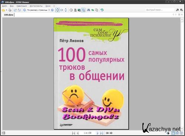Open the Инструменты menu

(36, 6)
